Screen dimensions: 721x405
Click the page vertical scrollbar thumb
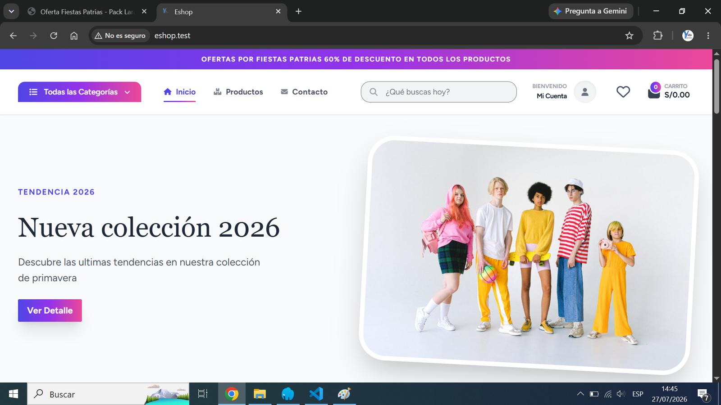716,85
